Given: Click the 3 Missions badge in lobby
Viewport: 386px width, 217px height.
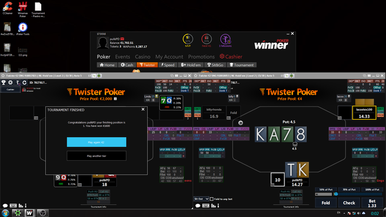Looking at the screenshot, I should 225,39.
